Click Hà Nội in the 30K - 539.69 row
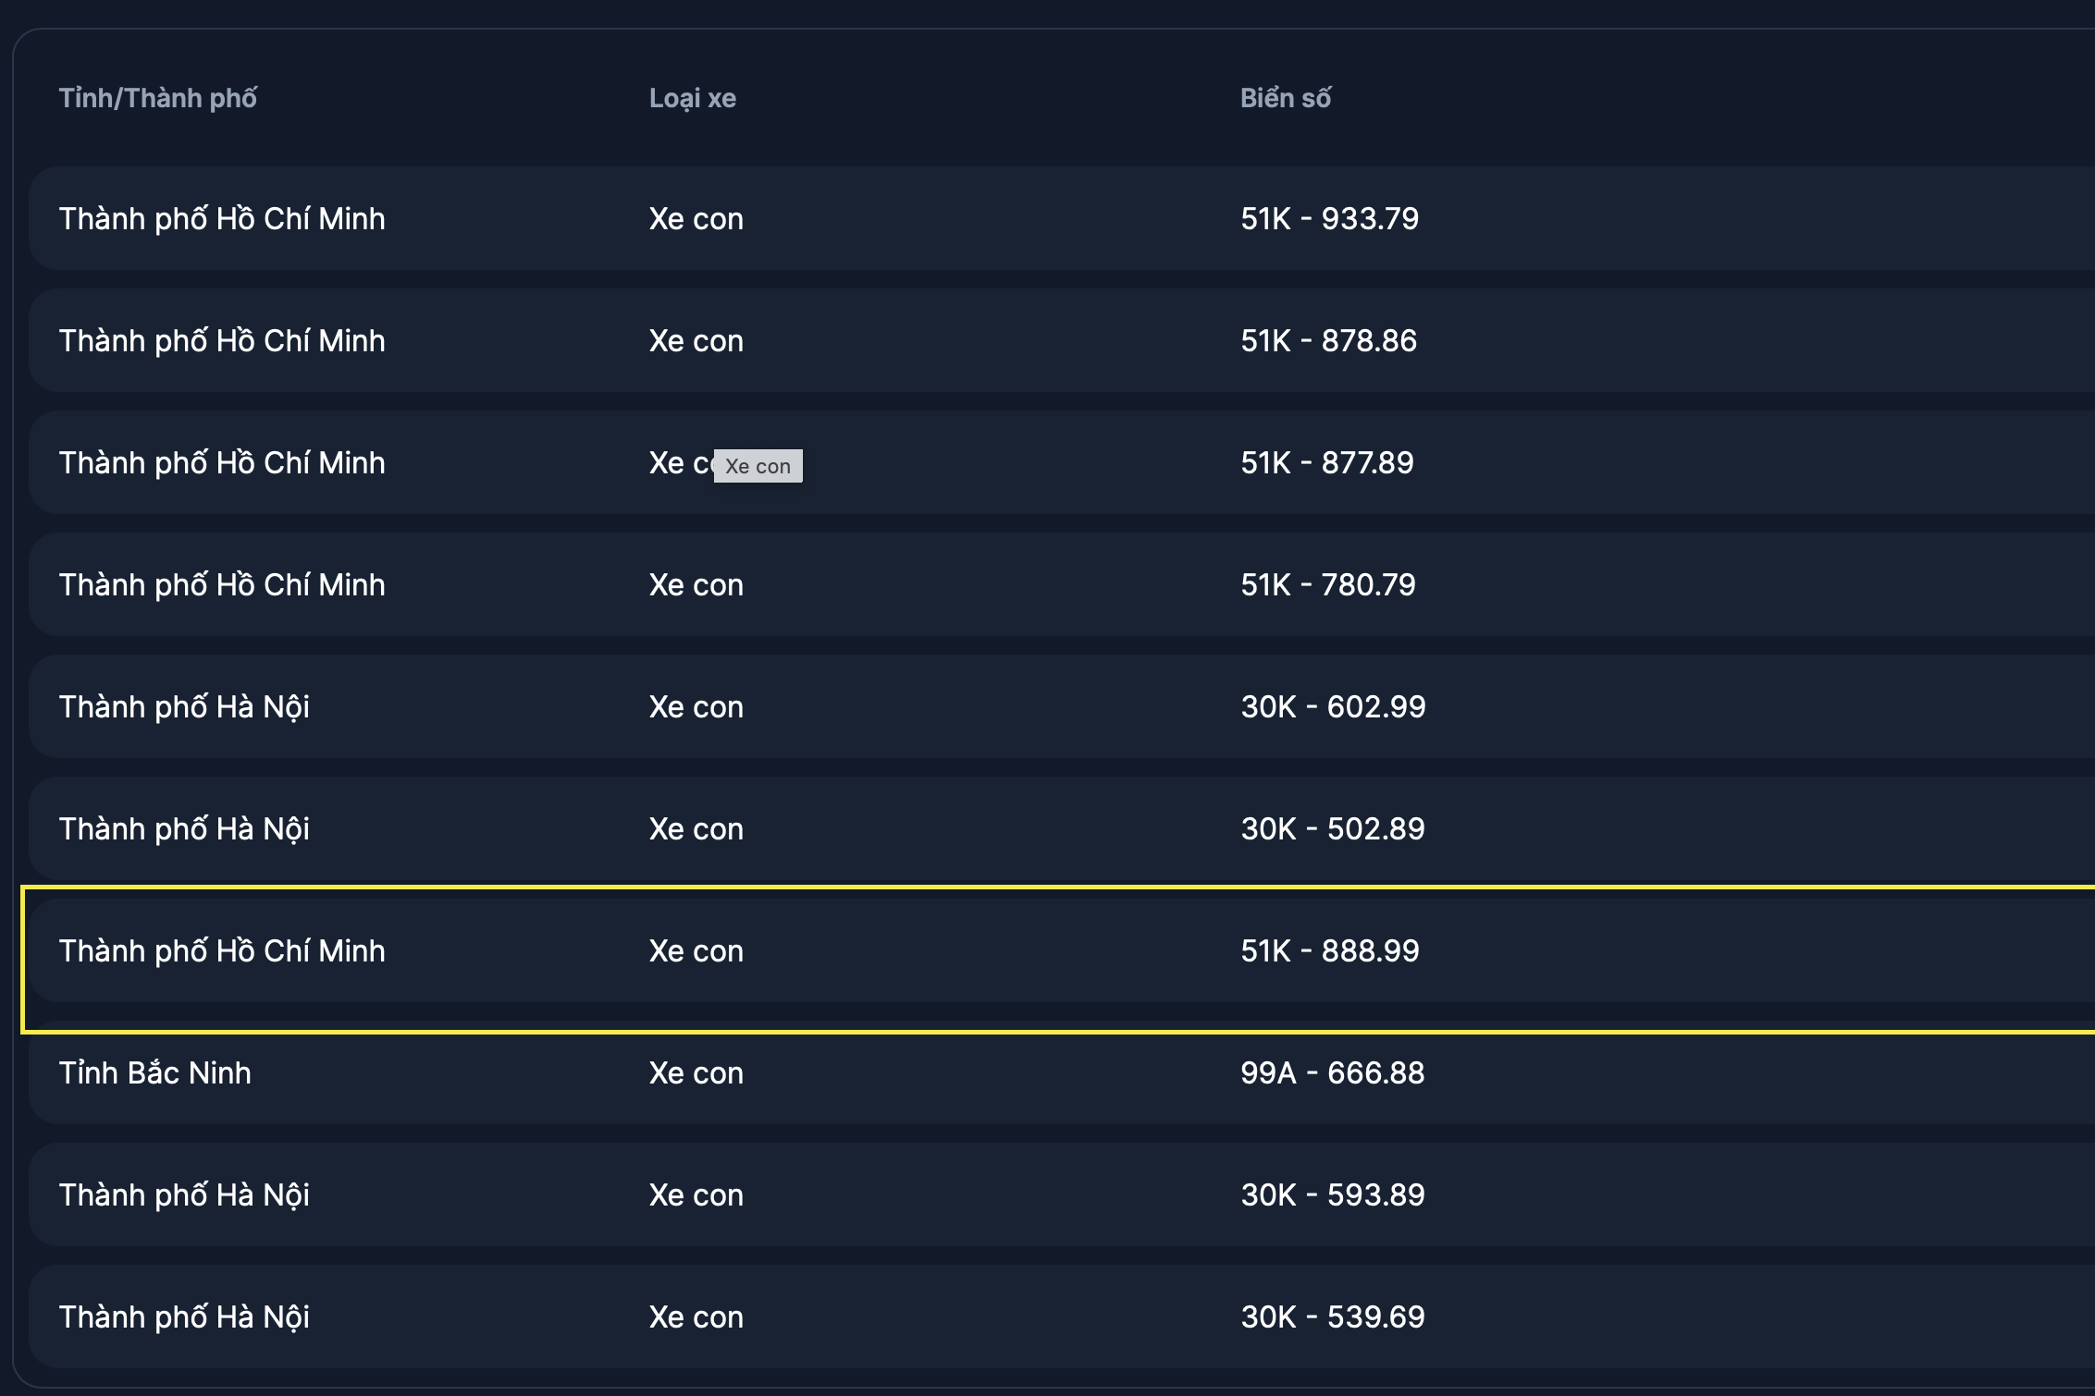2095x1396 pixels. [x=184, y=1317]
